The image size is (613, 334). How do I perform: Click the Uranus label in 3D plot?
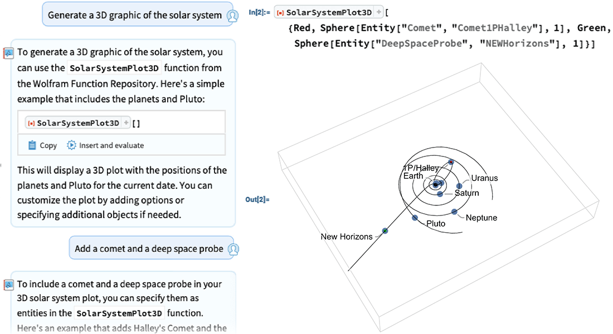(x=484, y=178)
